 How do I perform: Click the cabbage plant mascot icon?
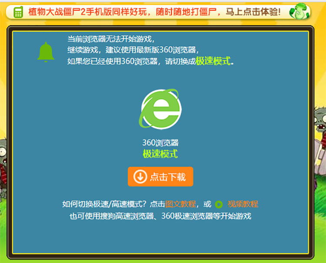tap(299, 11)
